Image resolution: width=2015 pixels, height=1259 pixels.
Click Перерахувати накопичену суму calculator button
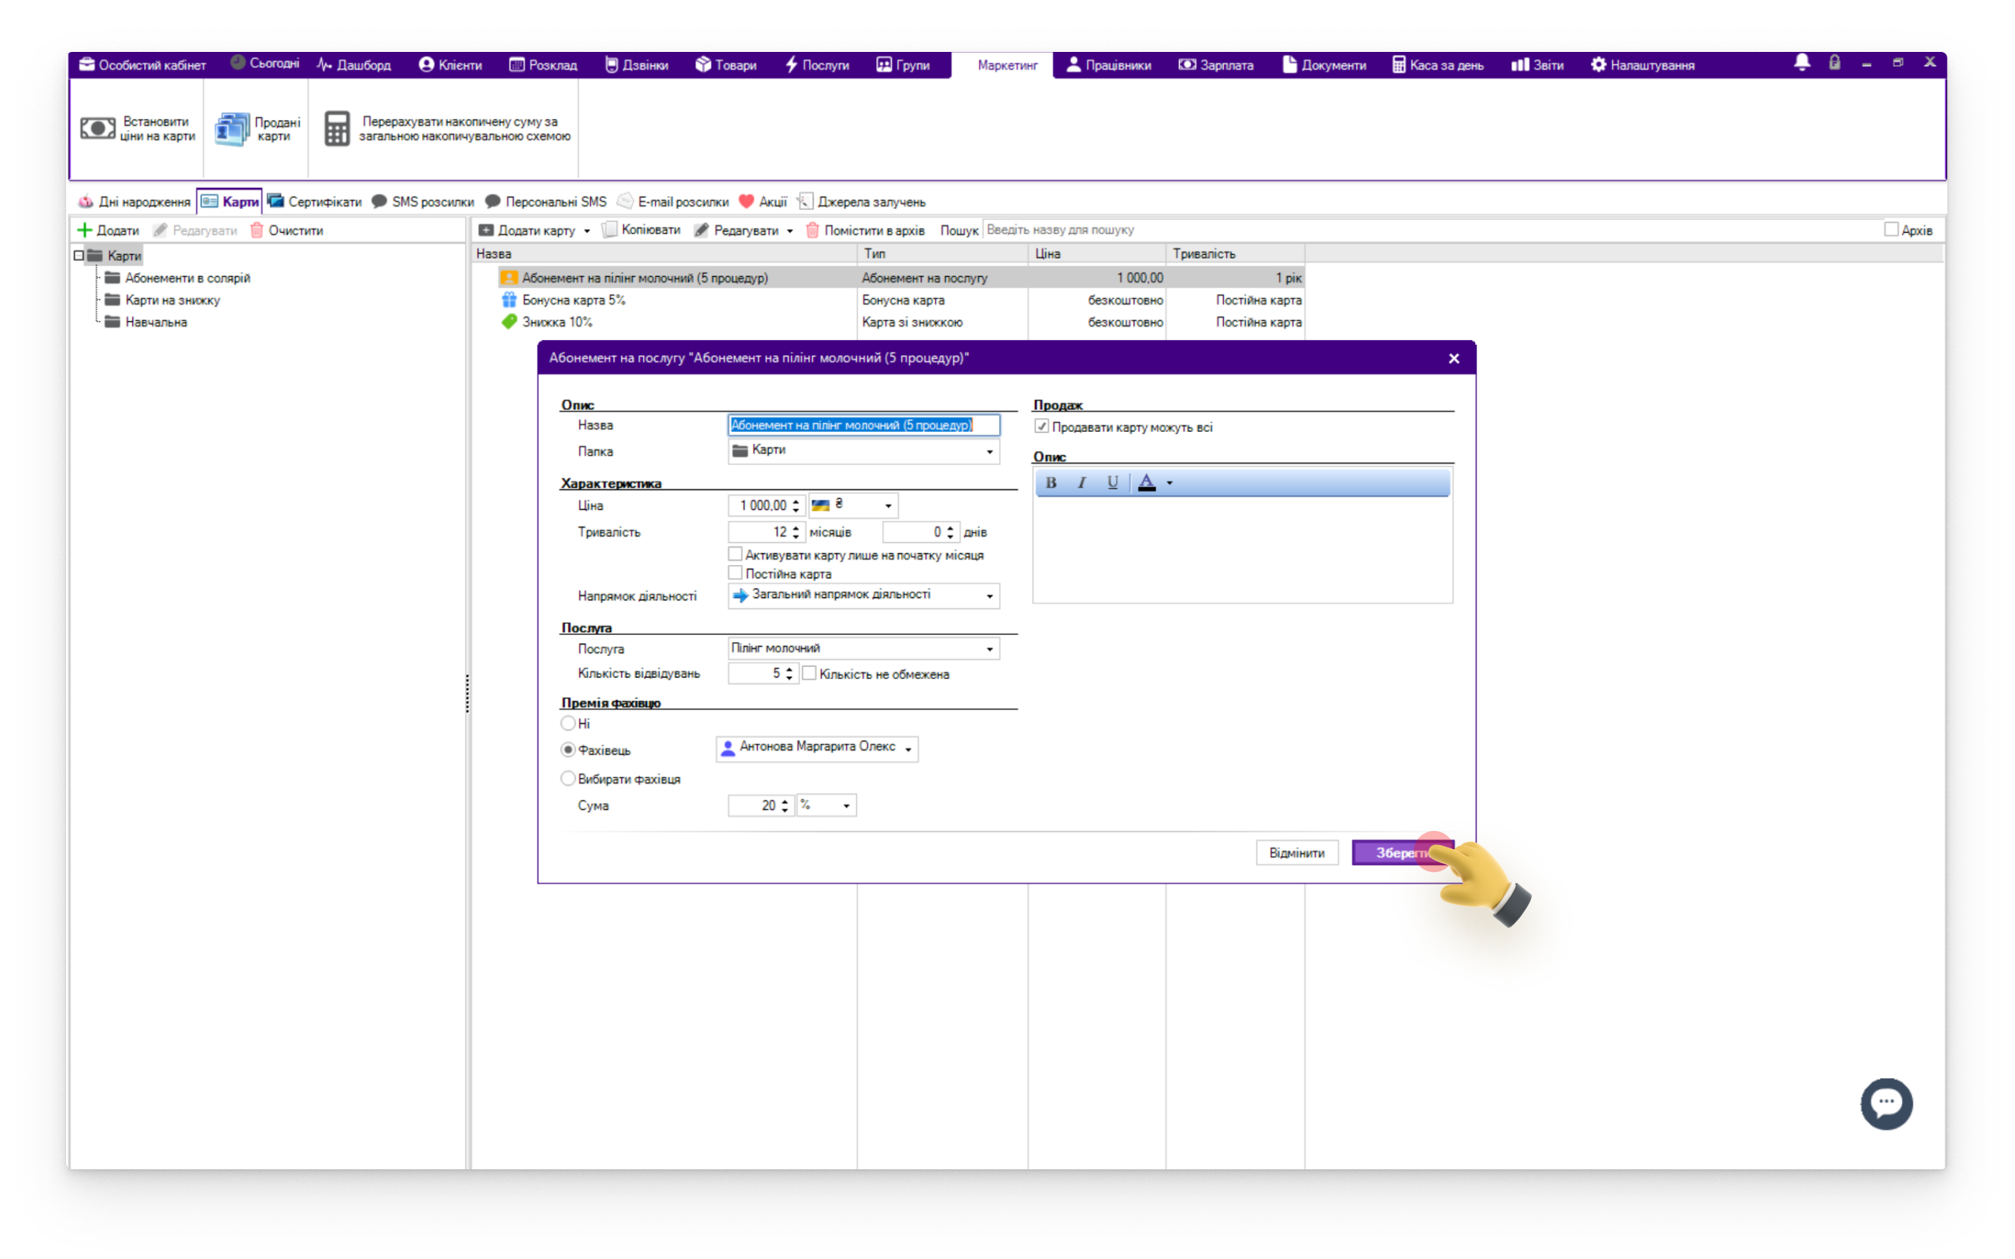click(448, 129)
